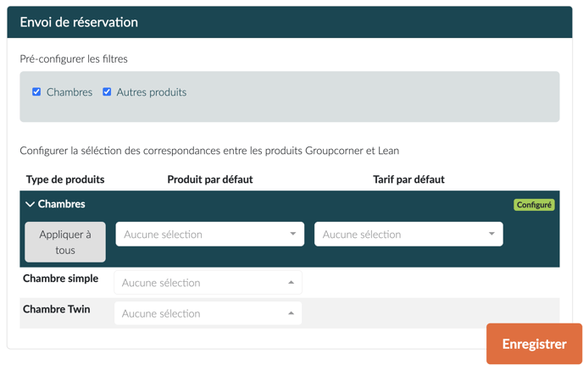Open the Chambre Twin product dropdown

click(208, 313)
